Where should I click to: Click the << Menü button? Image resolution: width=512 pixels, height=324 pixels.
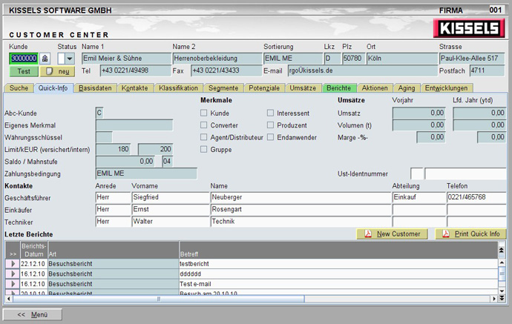(x=33, y=314)
